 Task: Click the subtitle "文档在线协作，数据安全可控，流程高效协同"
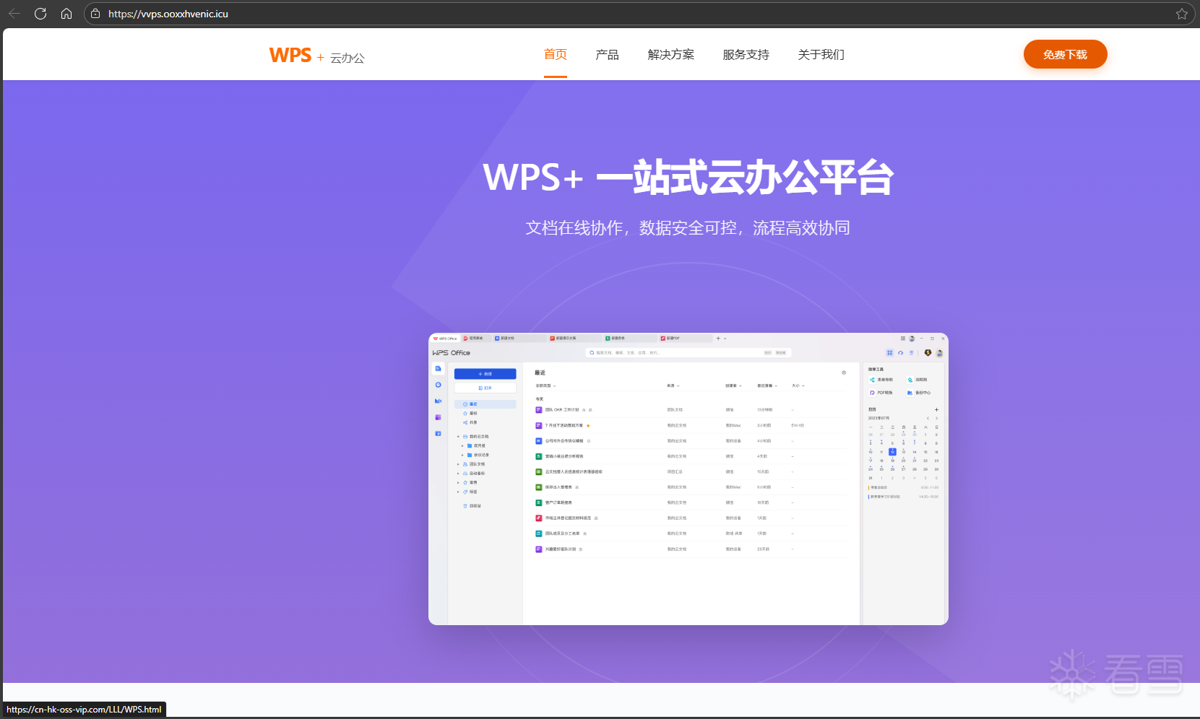point(688,228)
